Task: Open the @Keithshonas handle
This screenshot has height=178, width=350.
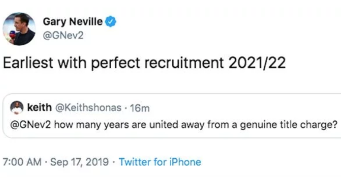Action: (88, 108)
